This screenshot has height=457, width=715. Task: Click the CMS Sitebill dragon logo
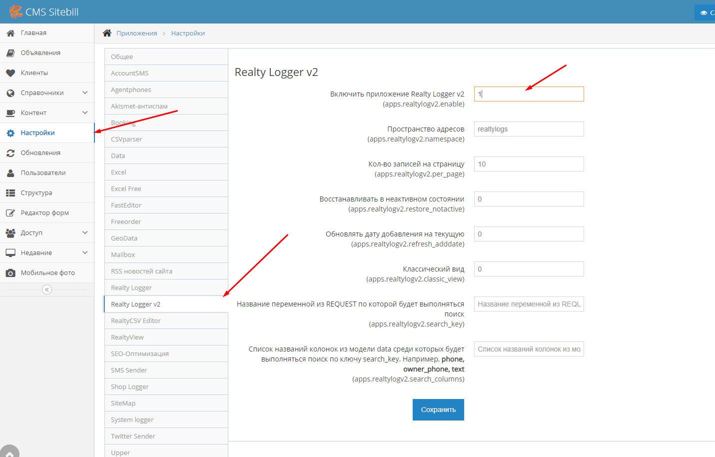(15, 11)
